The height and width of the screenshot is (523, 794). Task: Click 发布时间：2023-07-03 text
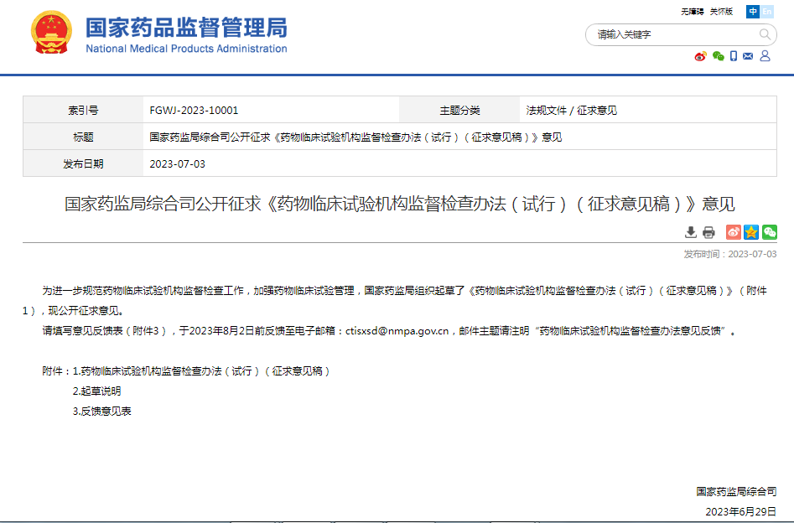pos(730,254)
